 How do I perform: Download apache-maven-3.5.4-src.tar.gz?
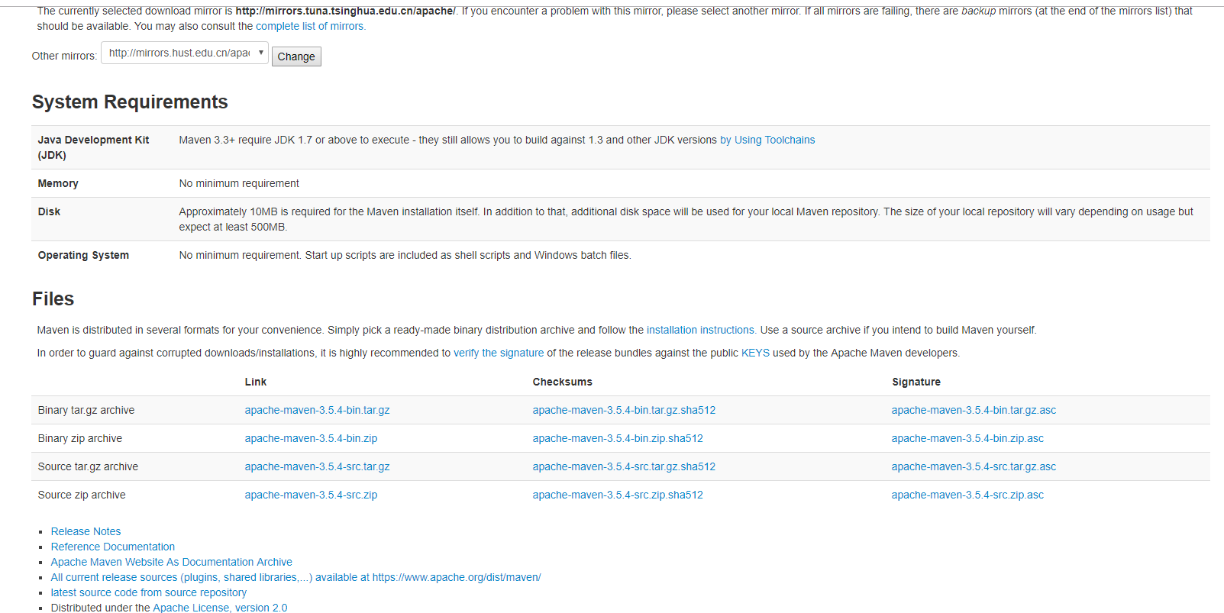pyautogui.click(x=317, y=466)
